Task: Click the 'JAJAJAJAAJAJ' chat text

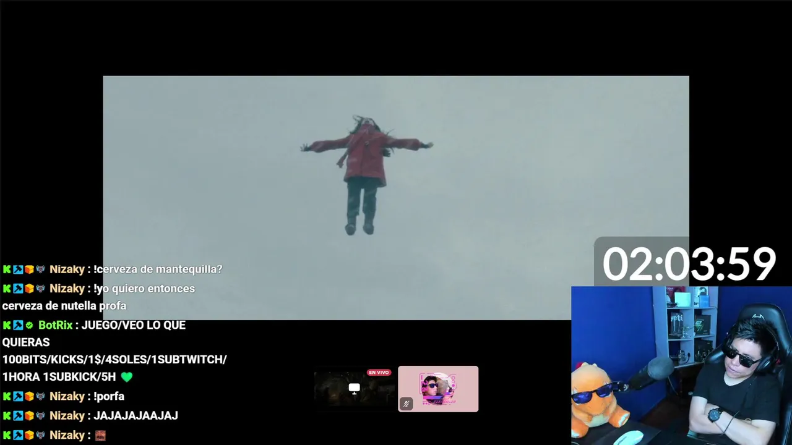Action: tap(136, 416)
